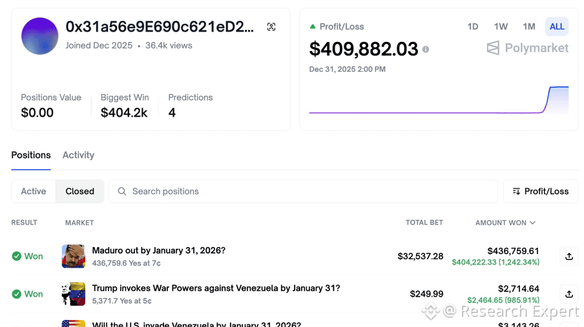Click the share icon for Maduro market
584x327 pixels.
pos(568,256)
